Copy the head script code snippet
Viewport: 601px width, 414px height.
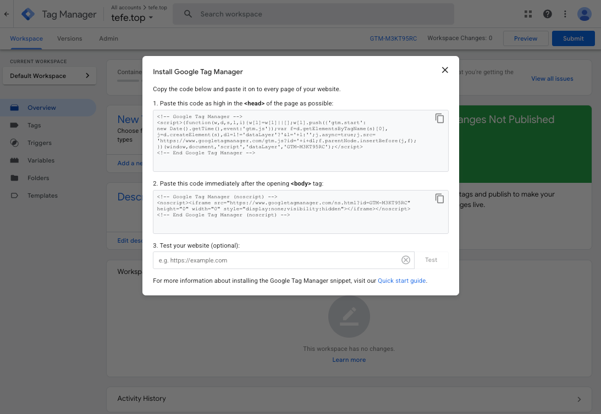pos(439,119)
